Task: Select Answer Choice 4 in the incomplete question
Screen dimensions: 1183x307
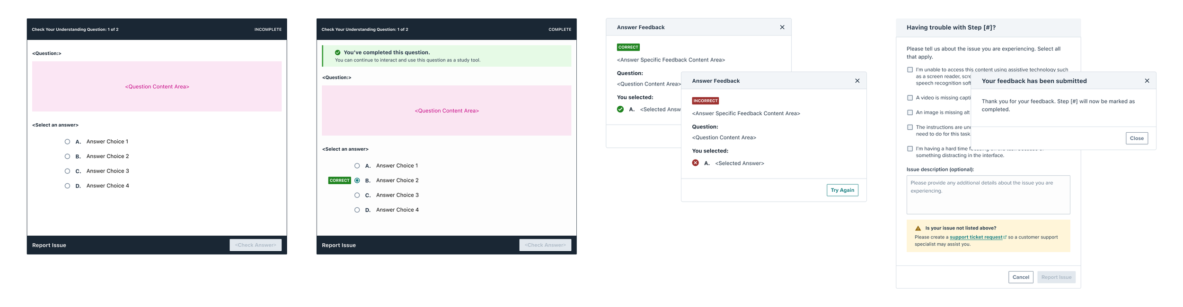Action: (67, 186)
